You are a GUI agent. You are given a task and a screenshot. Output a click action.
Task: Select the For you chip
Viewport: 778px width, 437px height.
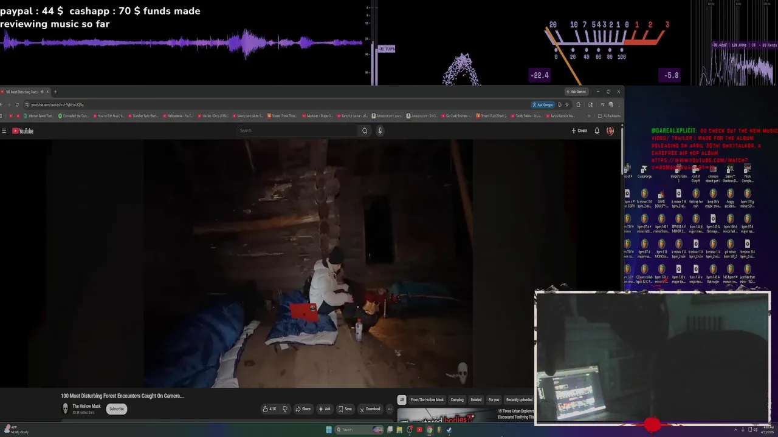[x=494, y=399]
